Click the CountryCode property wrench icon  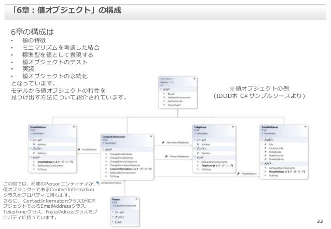pyautogui.click(x=265, y=148)
